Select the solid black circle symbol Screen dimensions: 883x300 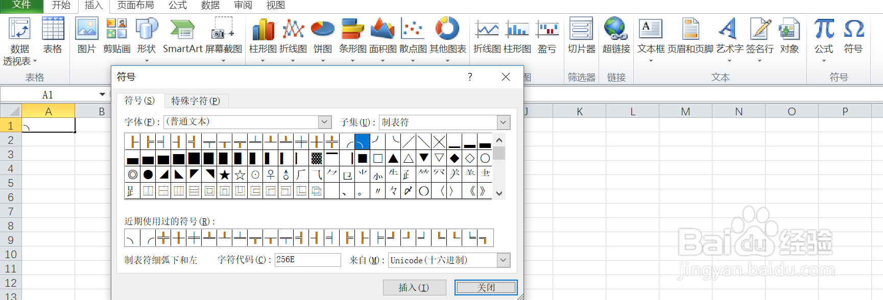[148, 175]
